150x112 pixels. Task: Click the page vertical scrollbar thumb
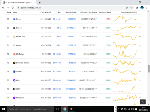click(149, 69)
